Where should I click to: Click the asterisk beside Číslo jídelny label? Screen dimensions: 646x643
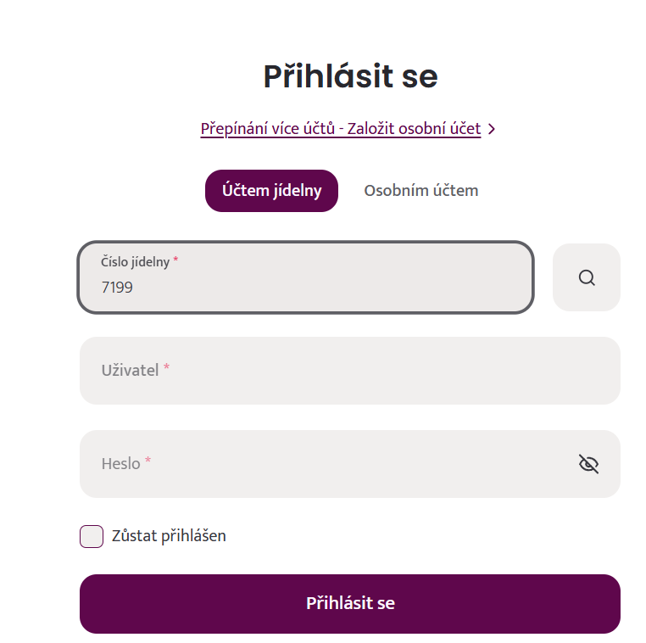click(x=175, y=260)
